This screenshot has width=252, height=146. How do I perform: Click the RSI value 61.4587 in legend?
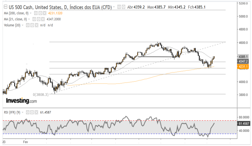[x=45, y=112]
